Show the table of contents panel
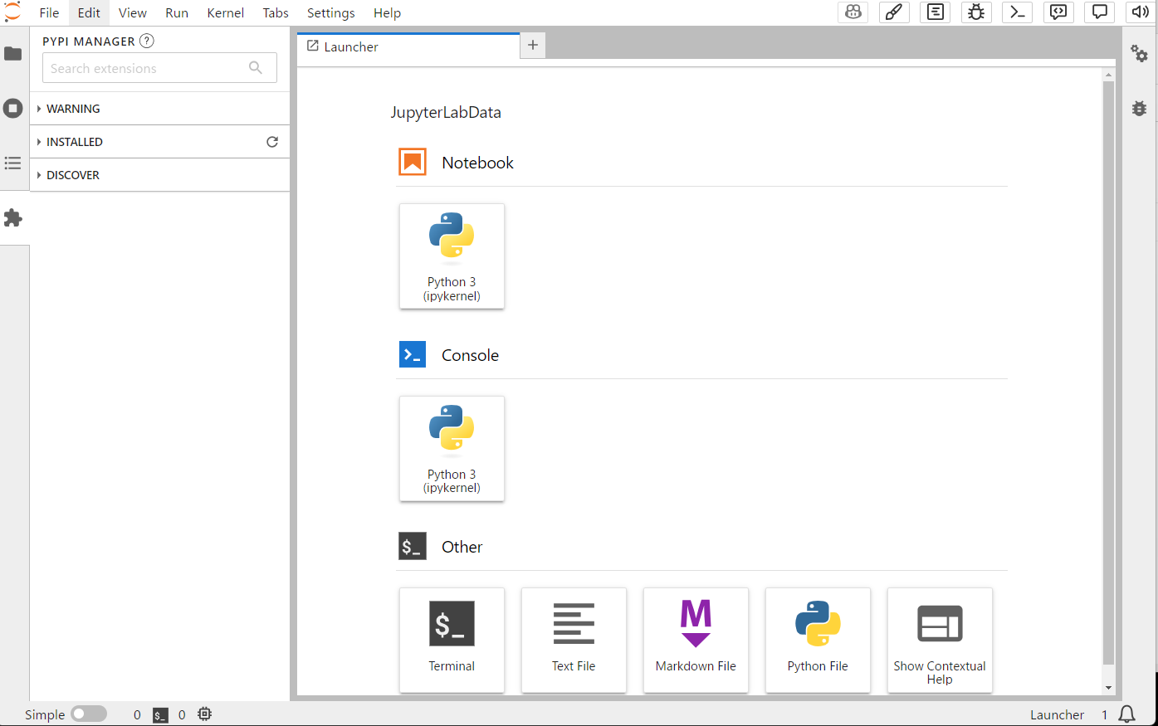Screen dimensions: 1158x726 pos(13,163)
